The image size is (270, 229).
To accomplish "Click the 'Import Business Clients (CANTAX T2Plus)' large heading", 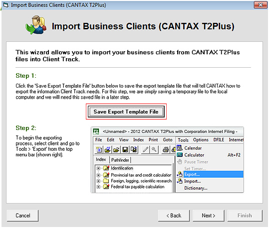I will 144,26.
